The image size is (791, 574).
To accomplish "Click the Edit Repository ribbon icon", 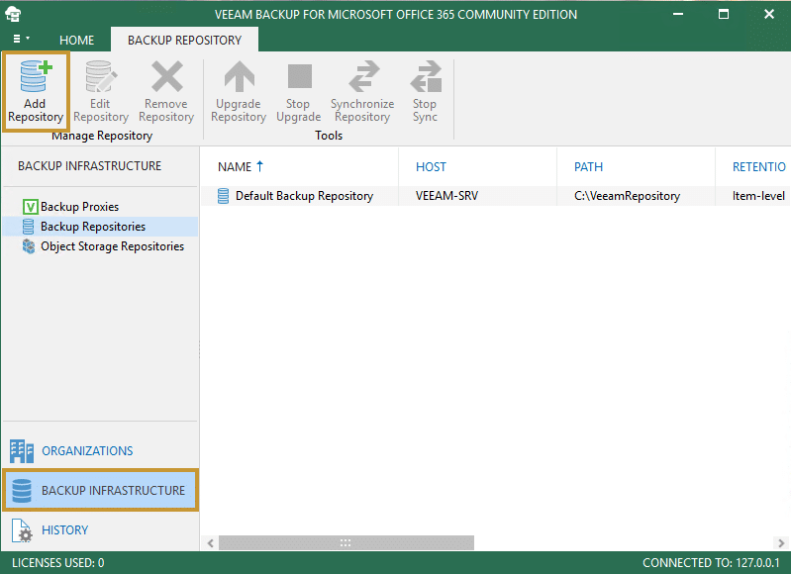I will [x=100, y=77].
